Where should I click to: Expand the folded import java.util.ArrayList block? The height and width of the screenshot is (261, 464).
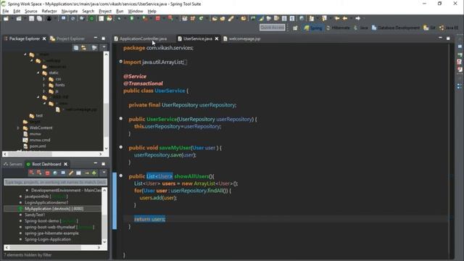[121, 62]
